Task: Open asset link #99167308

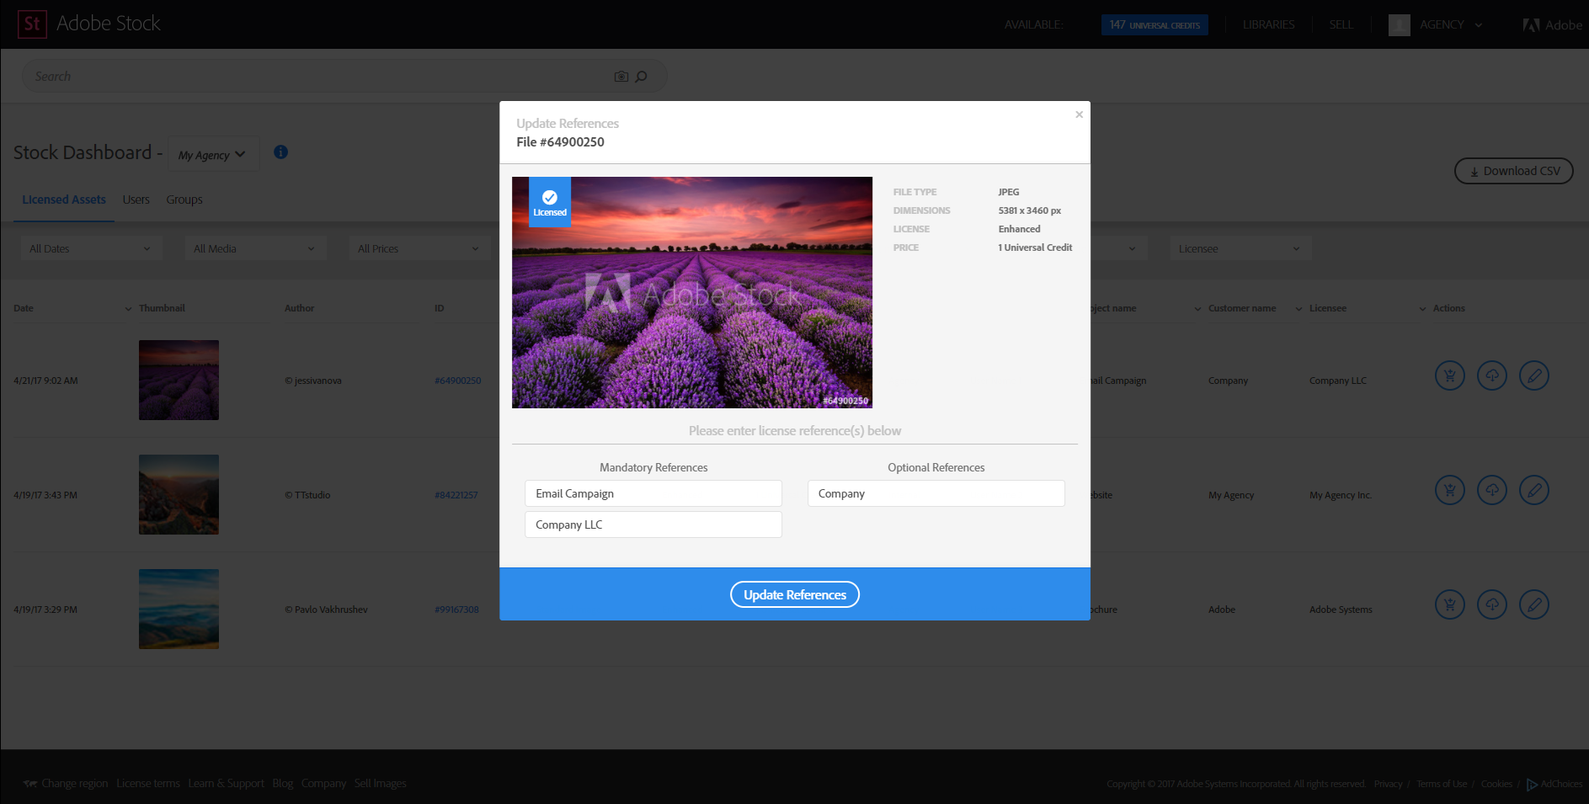Action: pyautogui.click(x=456, y=610)
